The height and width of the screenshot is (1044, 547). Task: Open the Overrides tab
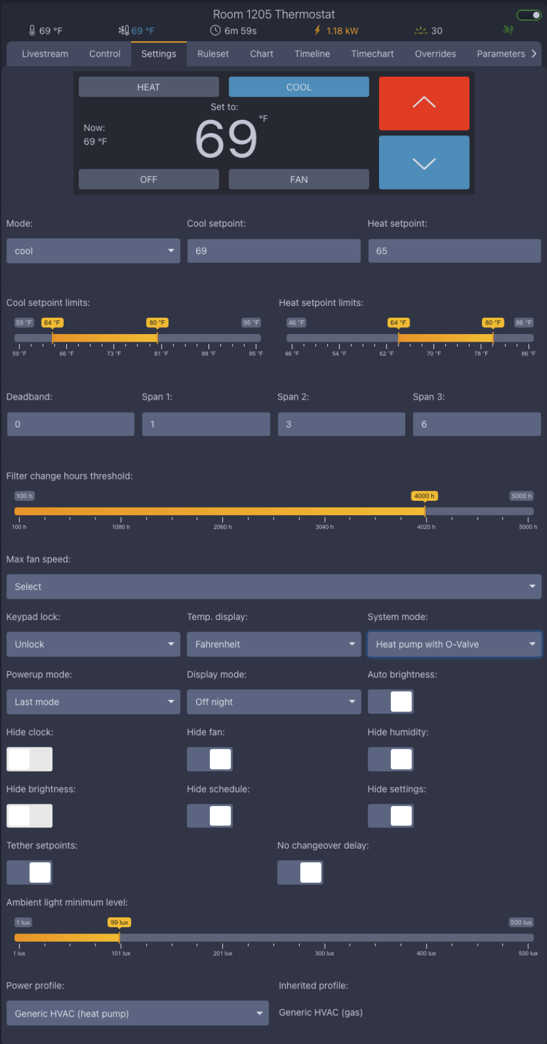(435, 54)
